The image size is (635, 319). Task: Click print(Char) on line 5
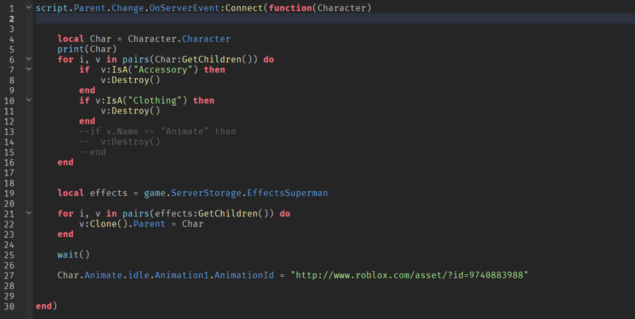tap(87, 49)
